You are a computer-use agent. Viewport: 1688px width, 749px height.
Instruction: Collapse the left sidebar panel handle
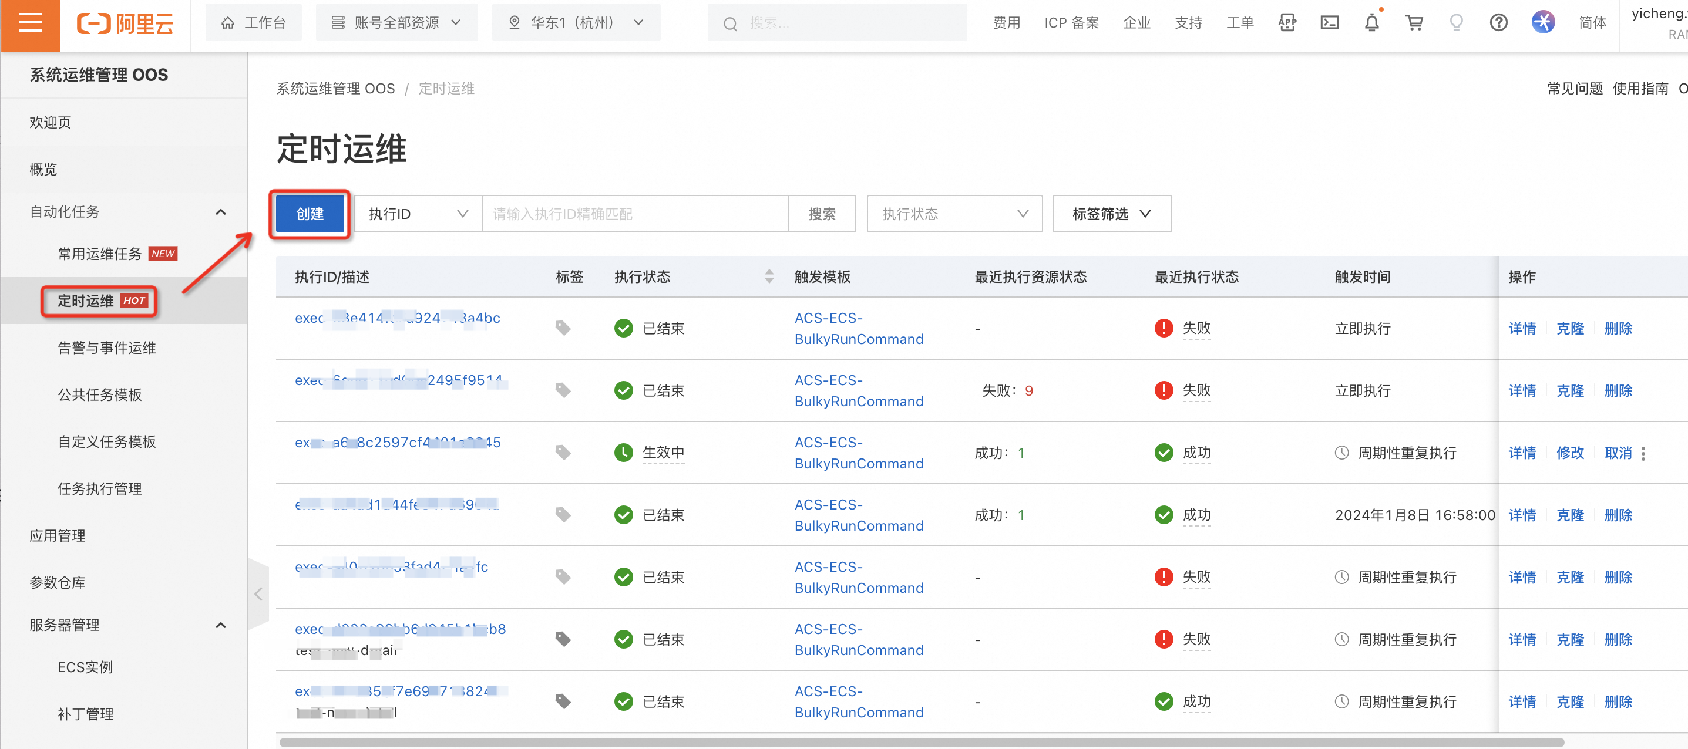[258, 594]
